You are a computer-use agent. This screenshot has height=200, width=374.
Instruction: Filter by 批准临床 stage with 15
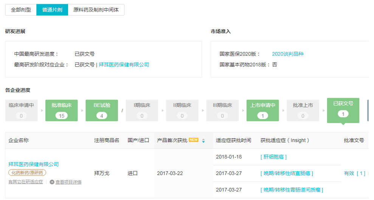click(x=61, y=110)
